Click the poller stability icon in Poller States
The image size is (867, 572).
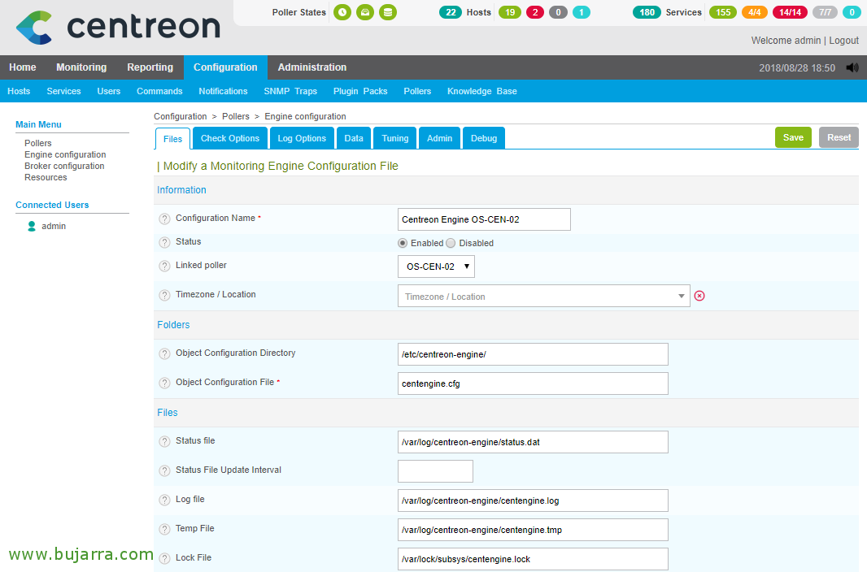coord(365,12)
